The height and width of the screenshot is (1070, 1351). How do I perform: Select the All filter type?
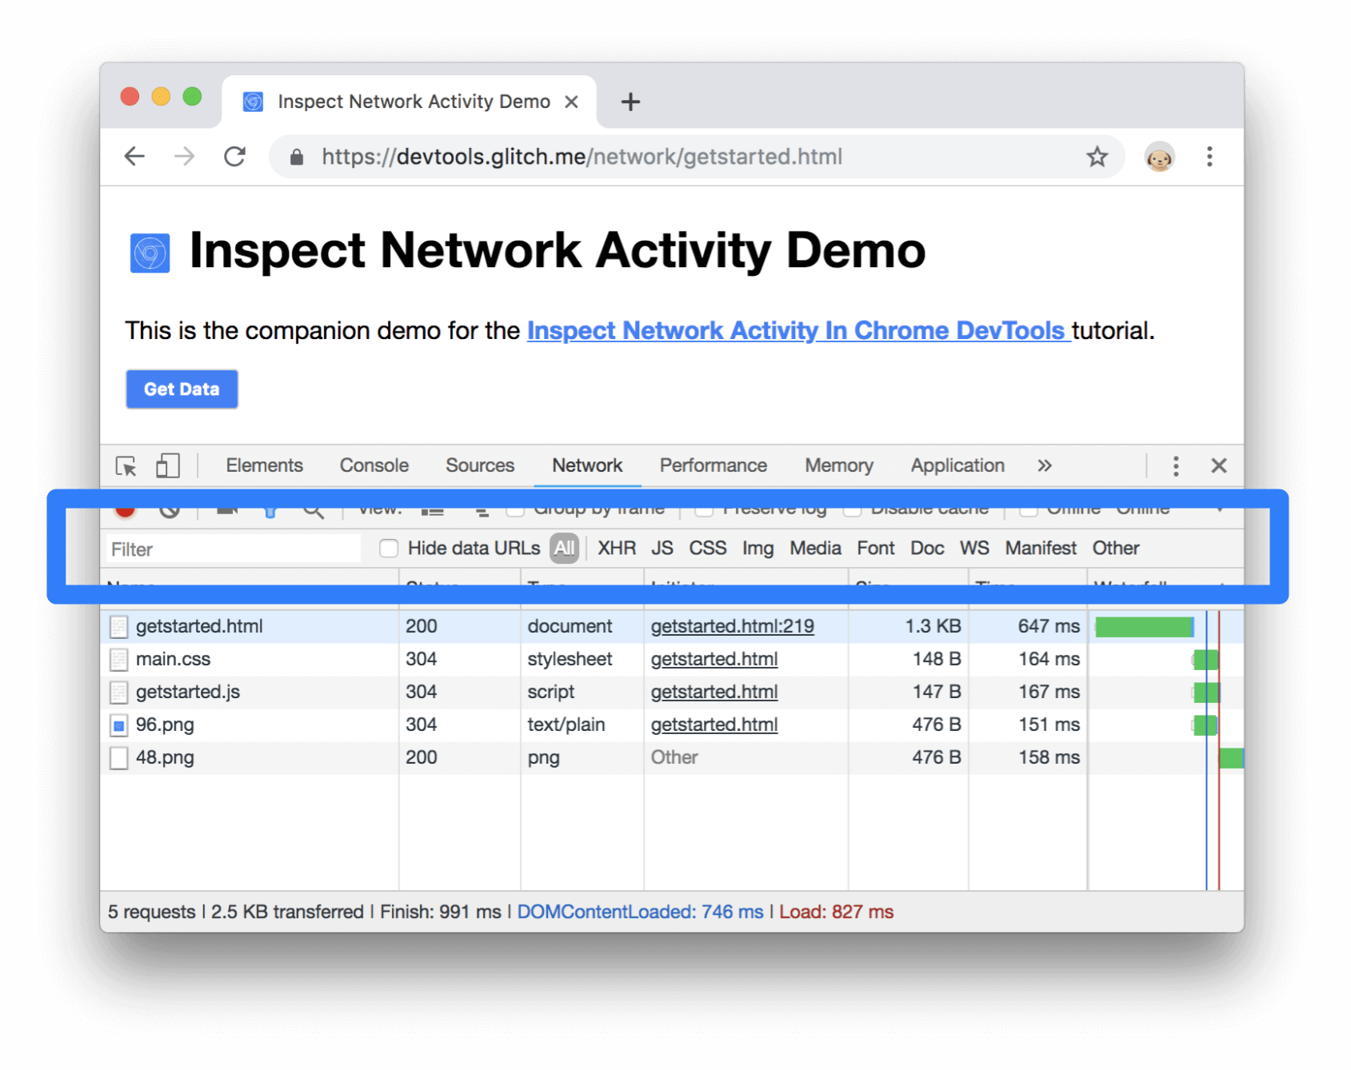pyautogui.click(x=564, y=549)
